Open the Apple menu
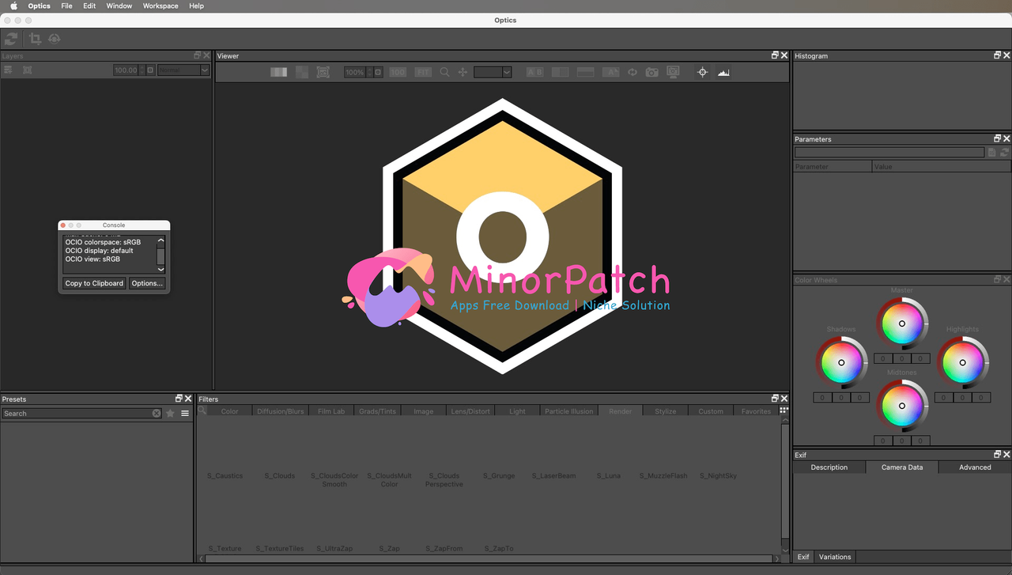 click(13, 6)
